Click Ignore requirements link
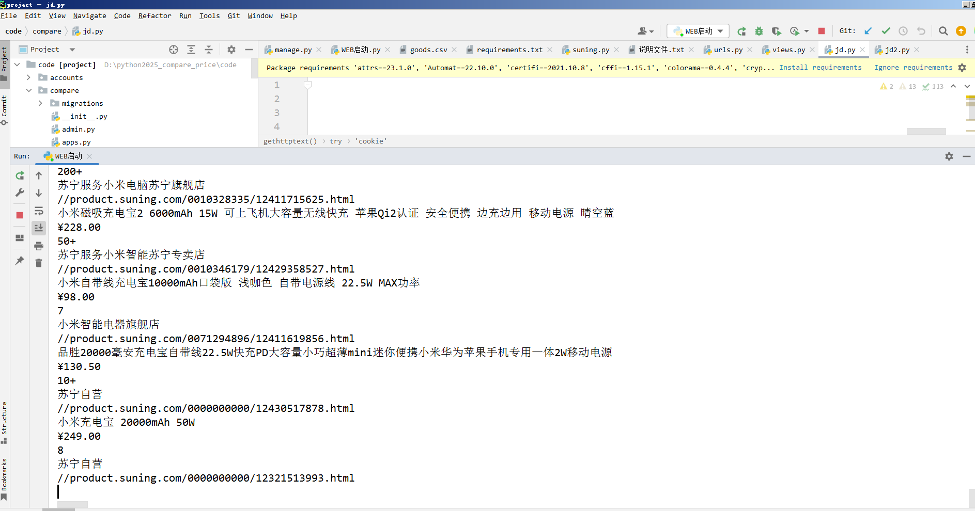The image size is (975, 511). (913, 68)
